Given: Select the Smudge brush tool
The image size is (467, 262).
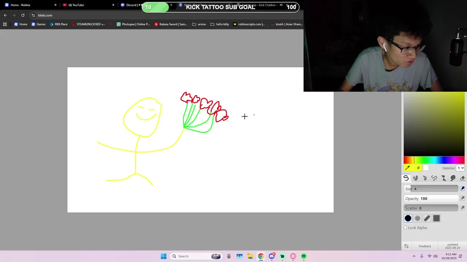Looking at the screenshot, I should click(453, 178).
